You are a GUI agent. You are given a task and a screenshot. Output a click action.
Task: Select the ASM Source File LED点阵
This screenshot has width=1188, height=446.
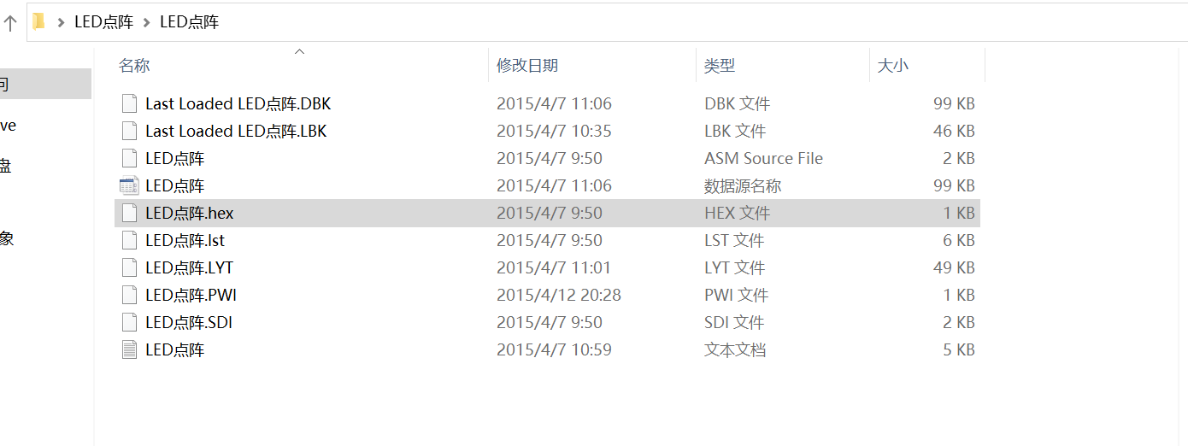[174, 158]
